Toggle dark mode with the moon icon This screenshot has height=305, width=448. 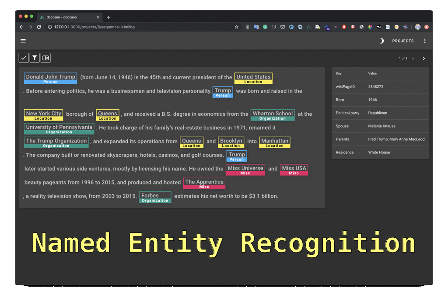click(x=381, y=41)
